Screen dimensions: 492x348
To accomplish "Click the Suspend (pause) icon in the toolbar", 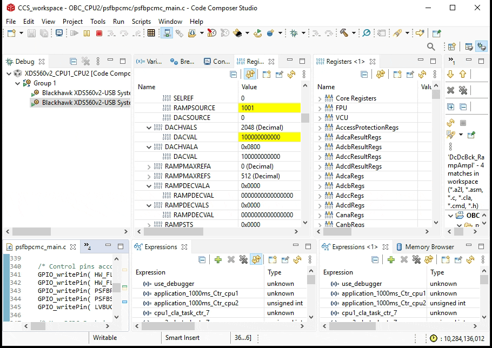I will pyautogui.click(x=87, y=33).
